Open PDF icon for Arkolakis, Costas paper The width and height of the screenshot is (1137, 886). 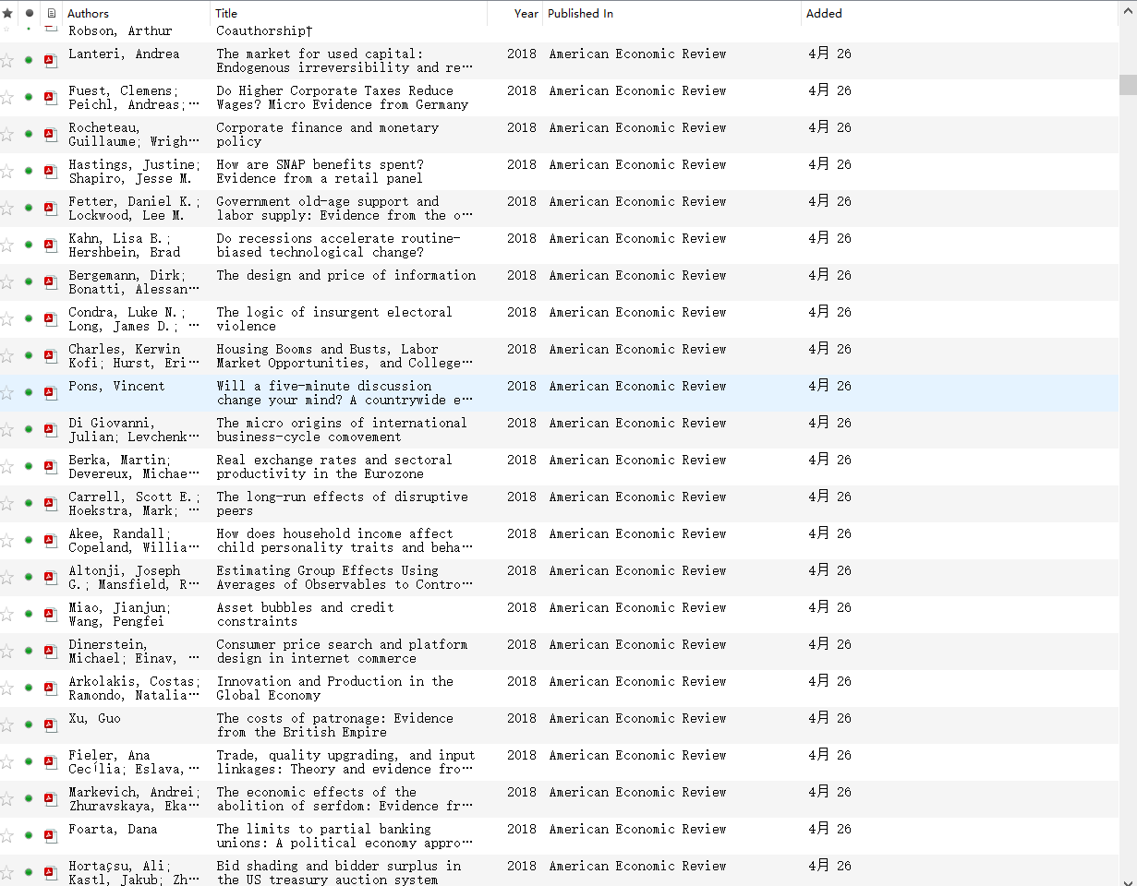[51, 688]
